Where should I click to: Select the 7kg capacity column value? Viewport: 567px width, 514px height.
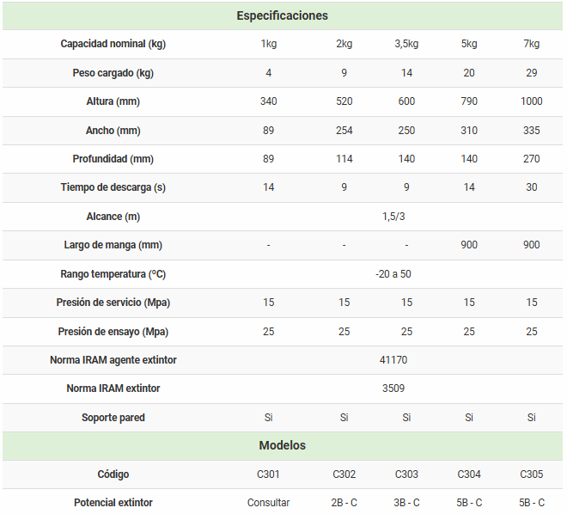point(532,44)
